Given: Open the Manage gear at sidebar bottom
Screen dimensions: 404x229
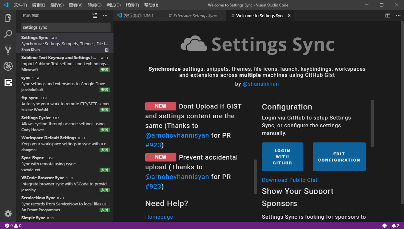Looking at the screenshot, I should [x=8, y=213].
